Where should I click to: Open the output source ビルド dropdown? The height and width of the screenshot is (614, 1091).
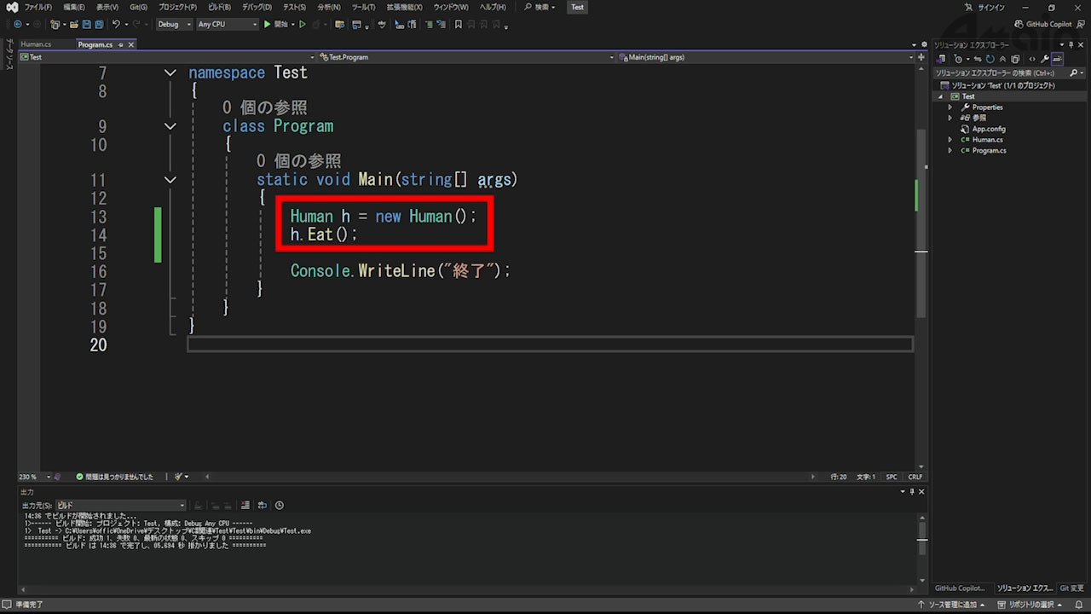click(x=120, y=505)
